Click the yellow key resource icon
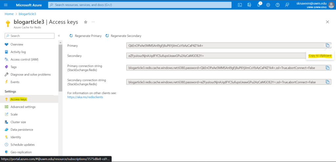 (x=8, y=24)
